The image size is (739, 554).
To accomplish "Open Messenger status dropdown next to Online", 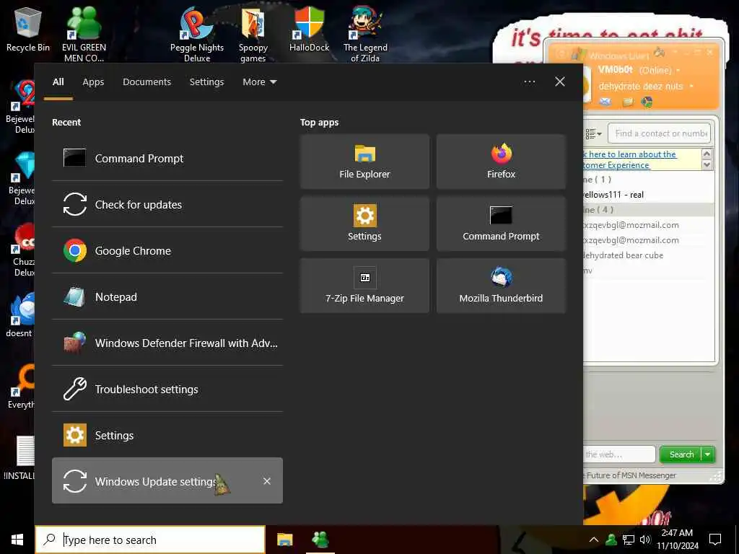I will [x=678, y=71].
